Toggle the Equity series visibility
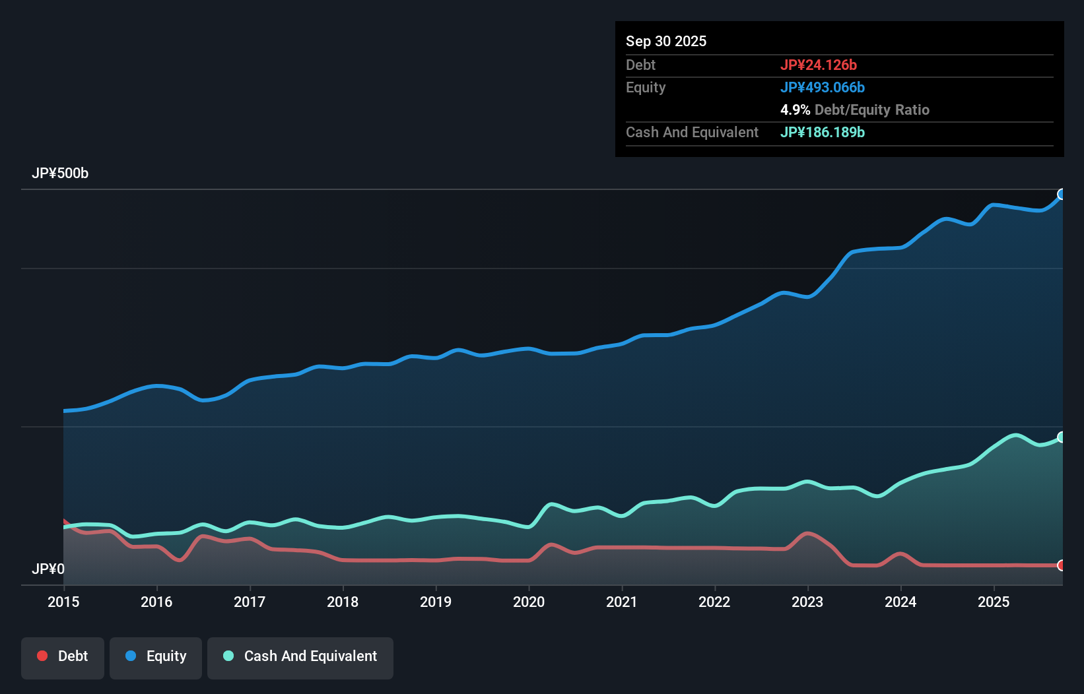This screenshot has height=694, width=1084. [x=155, y=658]
